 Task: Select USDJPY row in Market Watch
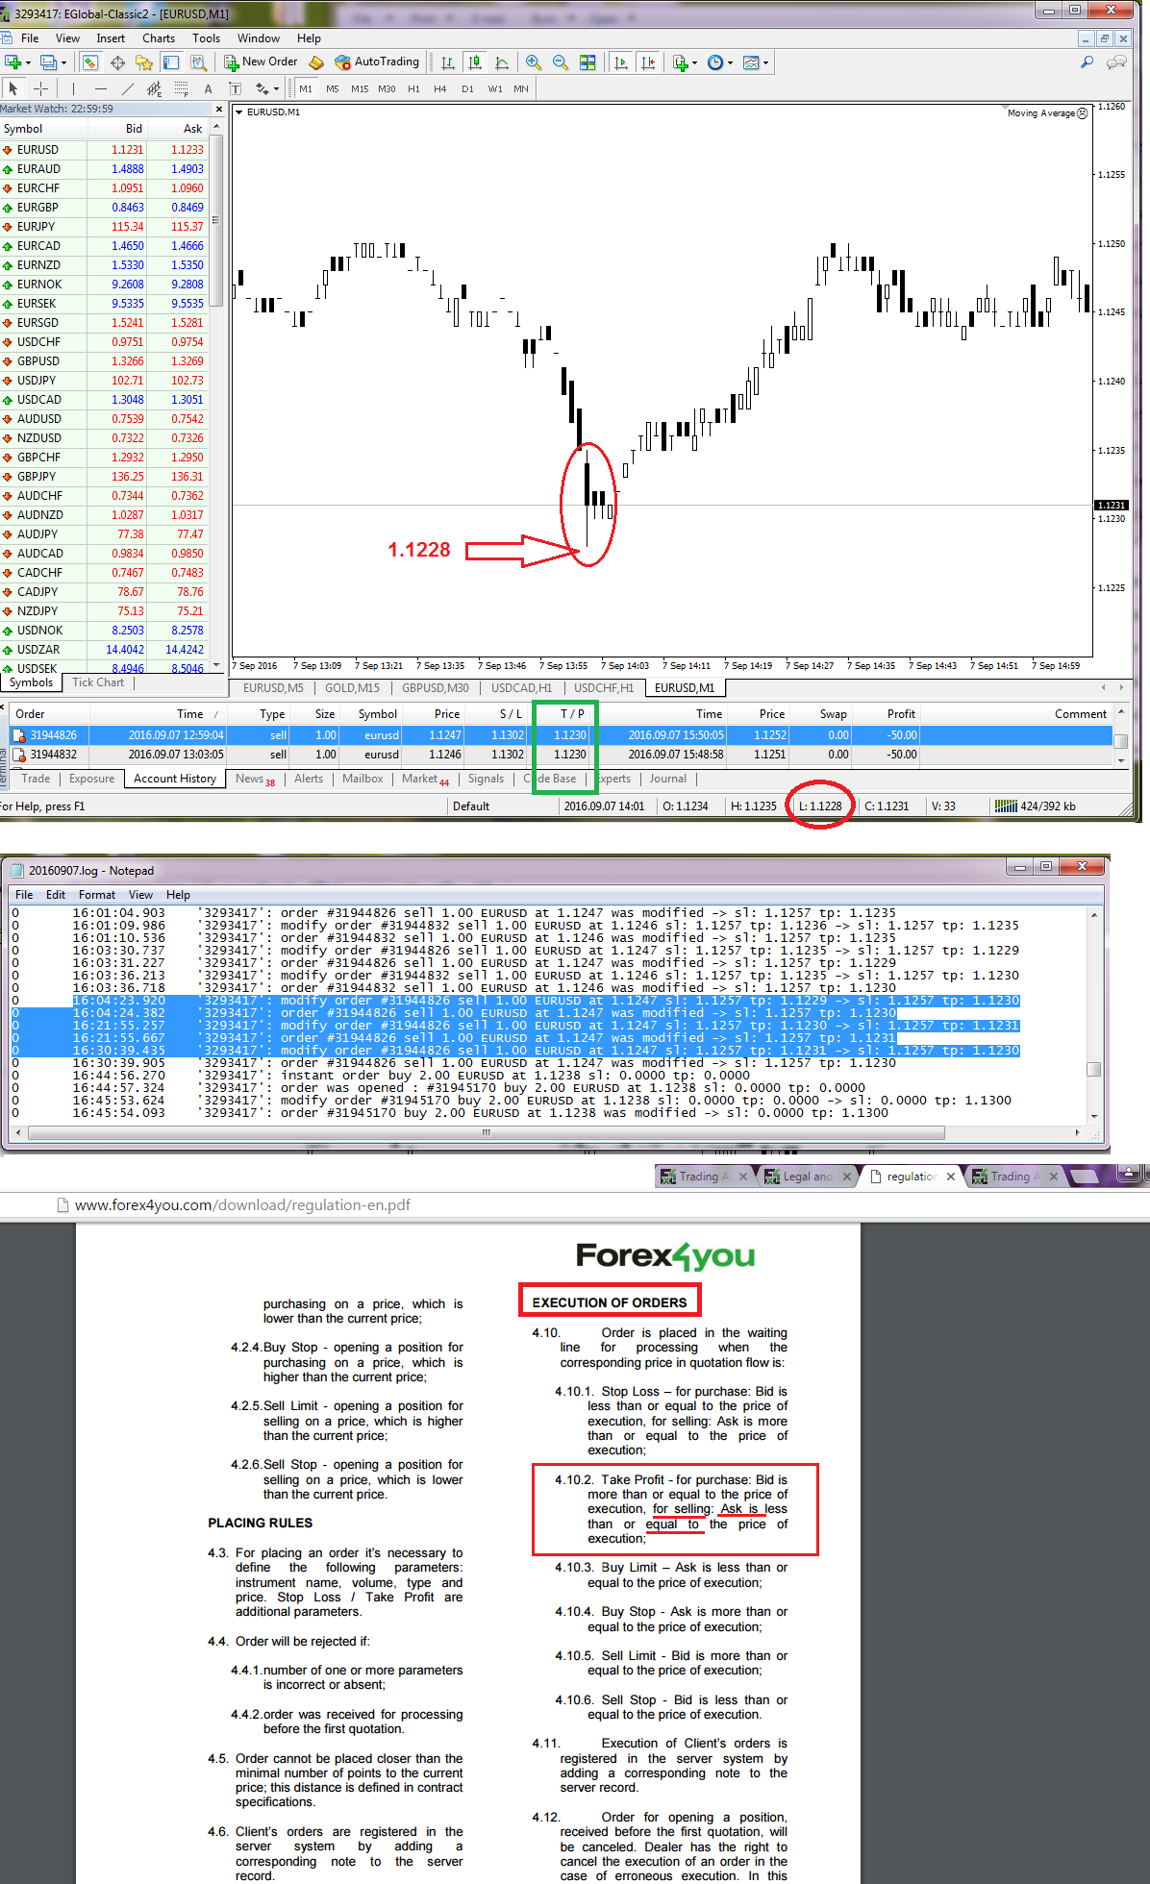click(x=104, y=381)
